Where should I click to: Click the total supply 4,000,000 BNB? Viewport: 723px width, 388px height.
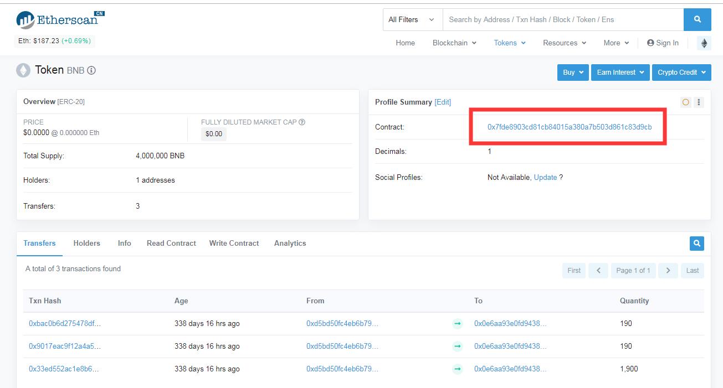click(160, 156)
